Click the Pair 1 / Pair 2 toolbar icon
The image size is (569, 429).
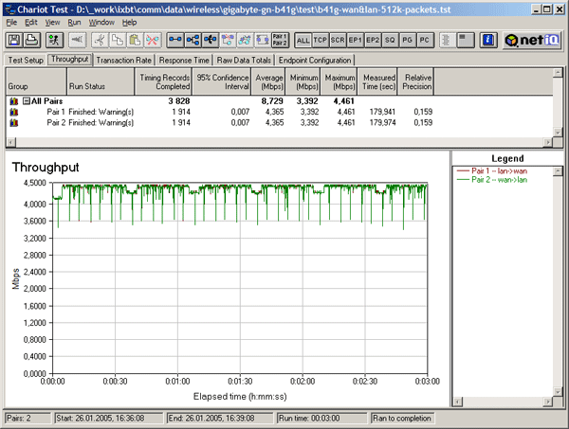280,40
